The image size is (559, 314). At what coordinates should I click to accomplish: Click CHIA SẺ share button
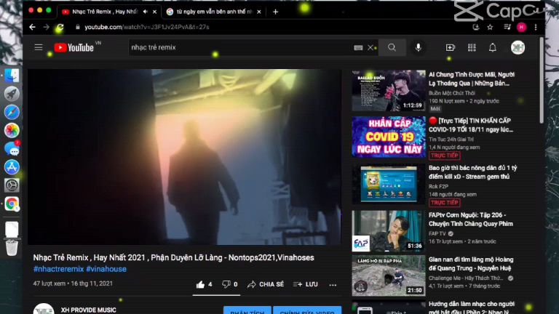point(266,284)
